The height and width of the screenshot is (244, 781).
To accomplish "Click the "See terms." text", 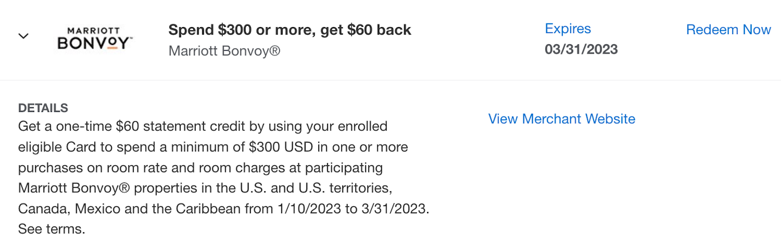I will point(52,229).
